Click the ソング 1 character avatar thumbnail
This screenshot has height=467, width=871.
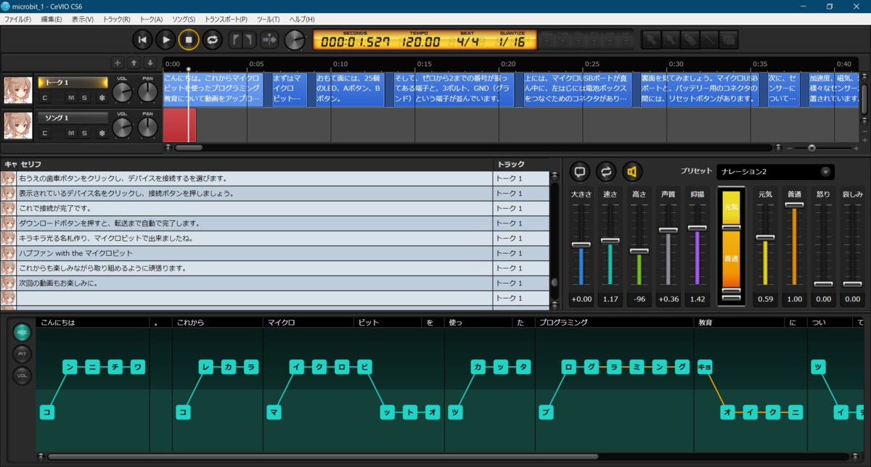point(17,125)
